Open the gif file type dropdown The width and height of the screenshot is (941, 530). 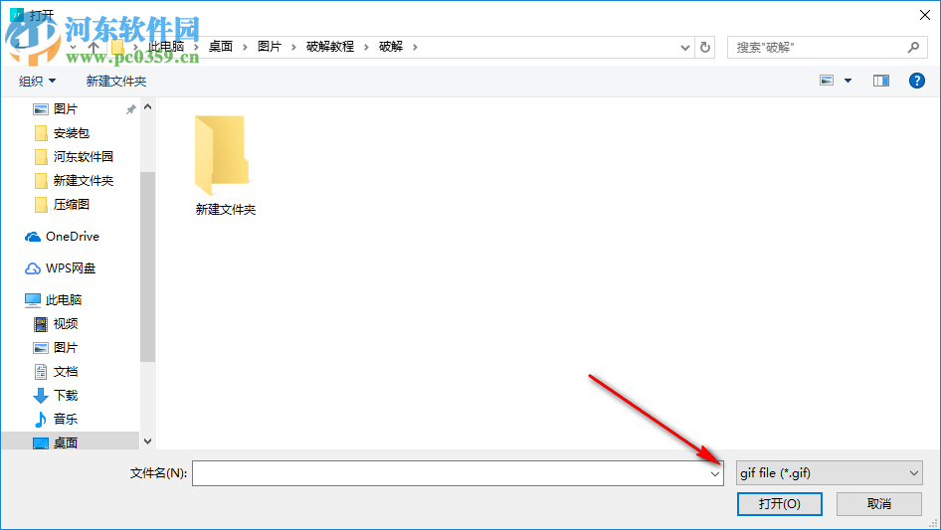[829, 473]
